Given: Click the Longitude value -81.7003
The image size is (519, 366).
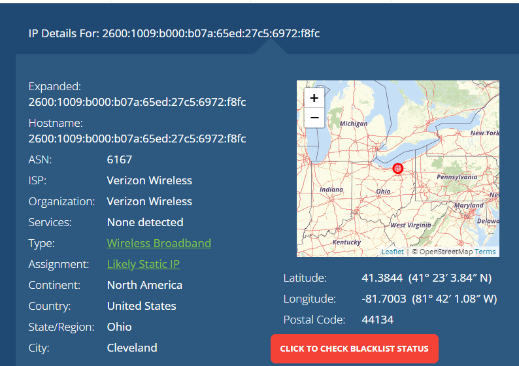Looking at the screenshot, I should tap(384, 299).
